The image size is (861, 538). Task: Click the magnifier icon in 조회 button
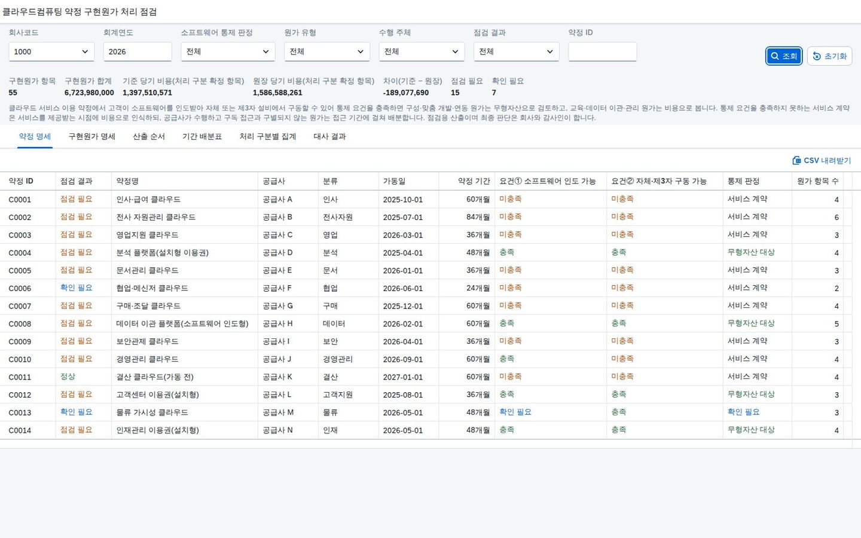[775, 56]
